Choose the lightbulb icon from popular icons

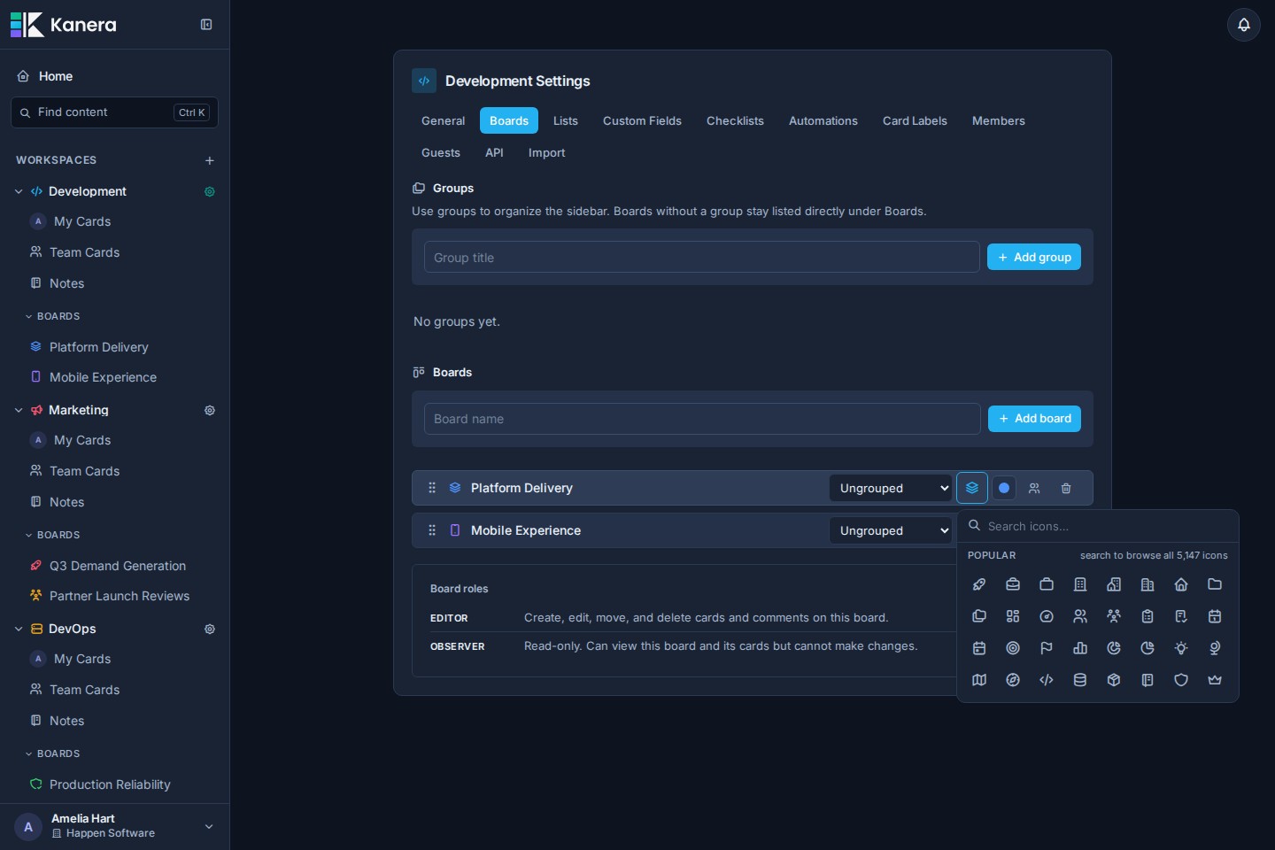[x=1181, y=648]
